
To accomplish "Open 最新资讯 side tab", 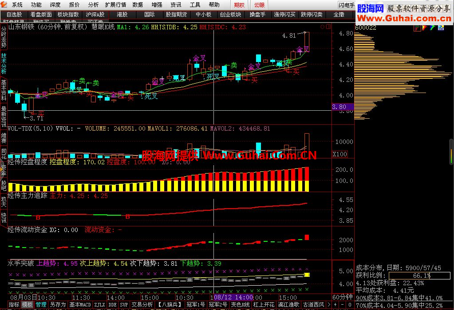I will [x=4, y=117].
